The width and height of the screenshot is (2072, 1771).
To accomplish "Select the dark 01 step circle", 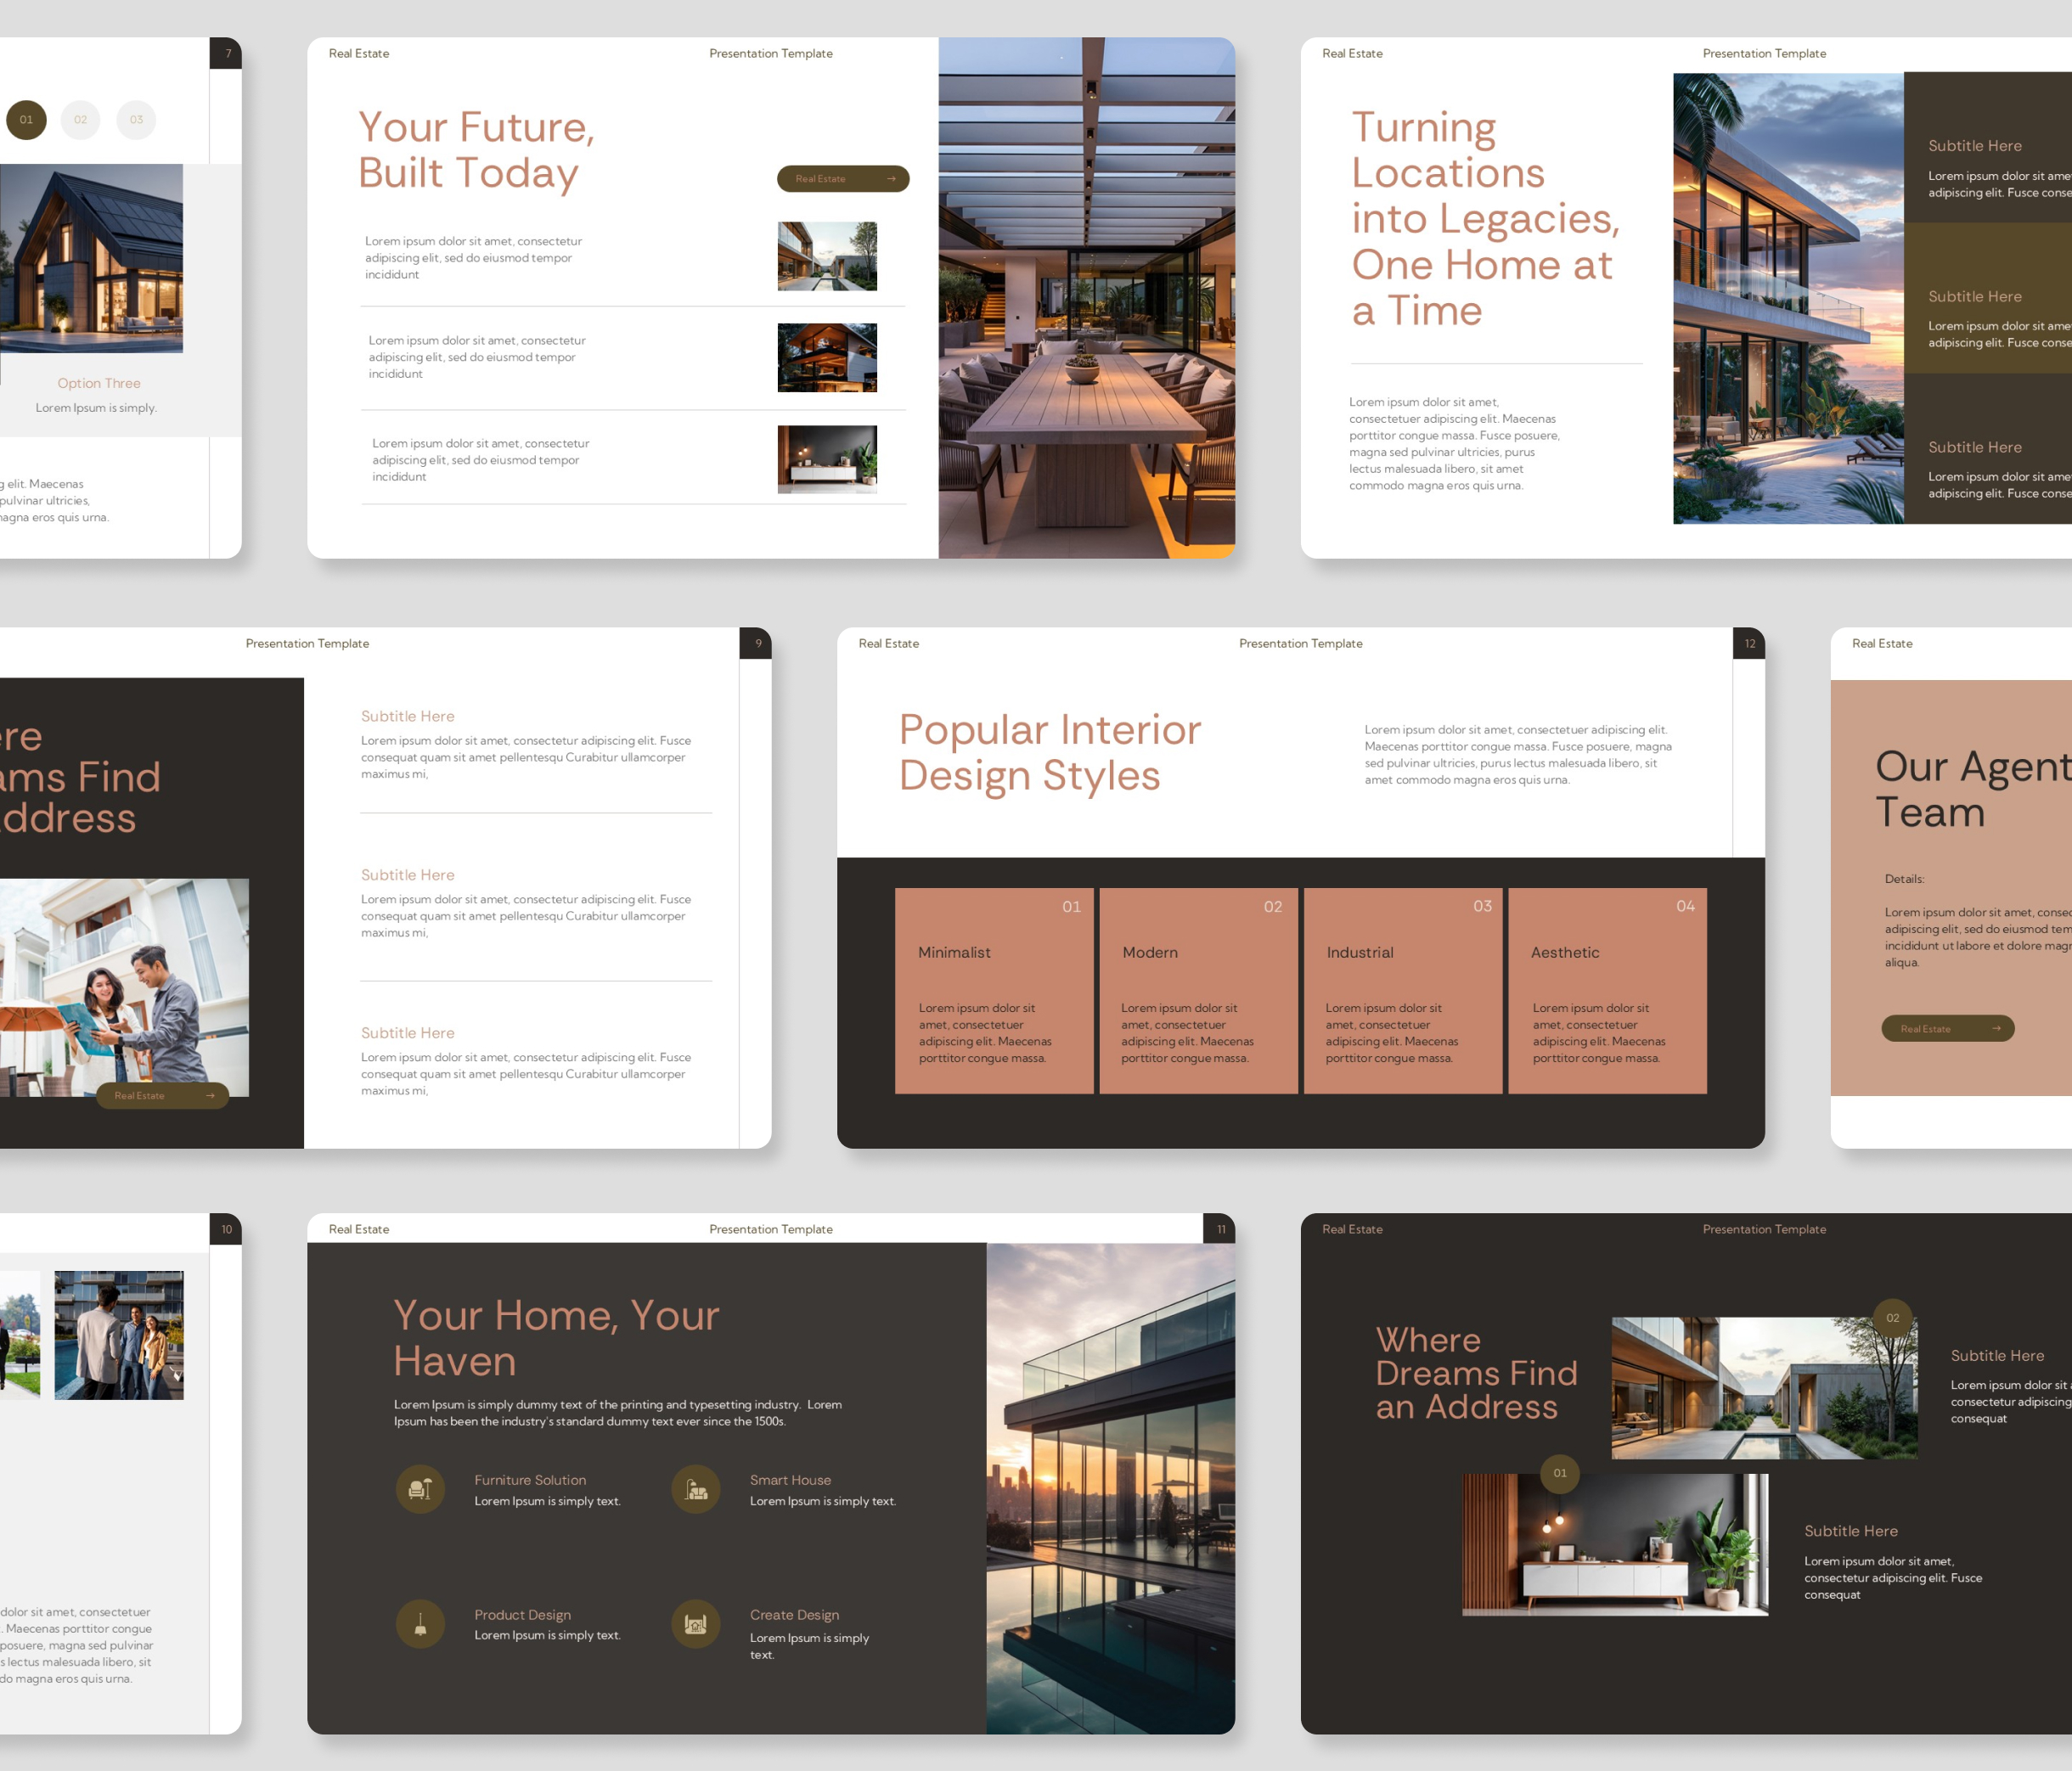I will [x=26, y=120].
